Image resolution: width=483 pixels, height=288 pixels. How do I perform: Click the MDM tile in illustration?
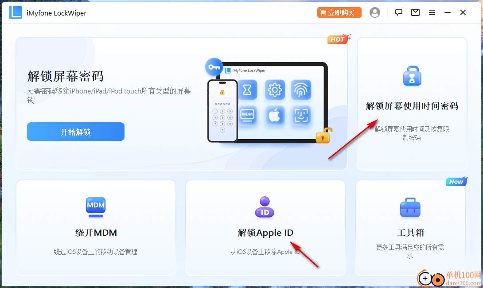click(x=247, y=116)
